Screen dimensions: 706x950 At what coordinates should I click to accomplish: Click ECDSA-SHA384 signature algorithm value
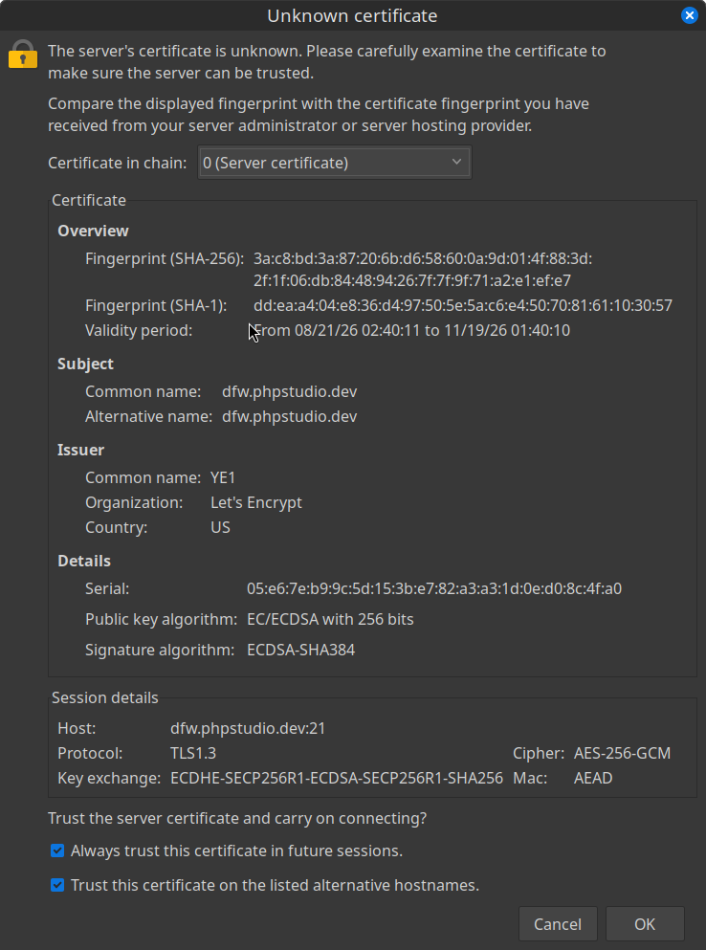[300, 651]
